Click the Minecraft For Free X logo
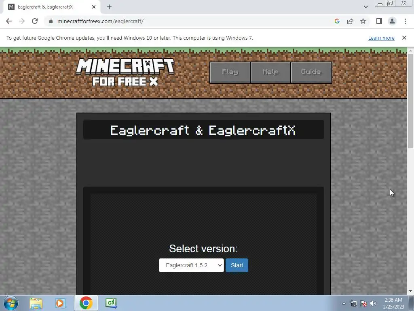 click(125, 72)
